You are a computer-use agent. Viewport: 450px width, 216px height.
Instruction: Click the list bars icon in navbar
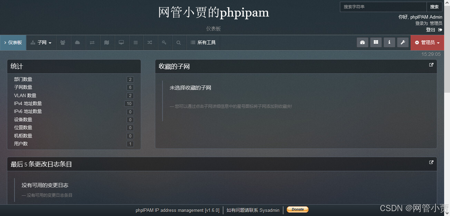pyautogui.click(x=136, y=43)
